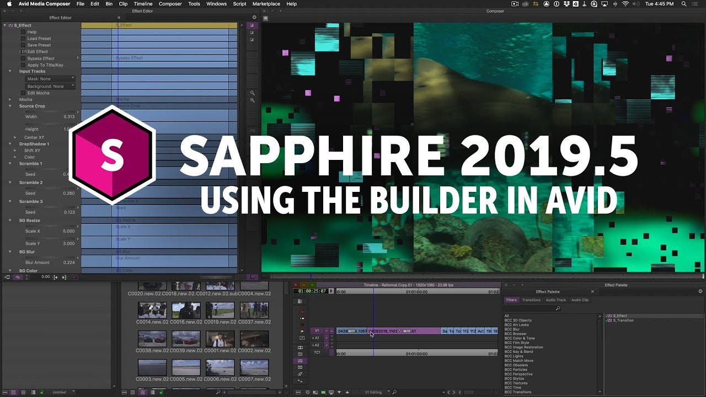Image resolution: width=706 pixels, height=397 pixels.
Task: Toggle the Save Preset checkbox
Action: coord(23,45)
